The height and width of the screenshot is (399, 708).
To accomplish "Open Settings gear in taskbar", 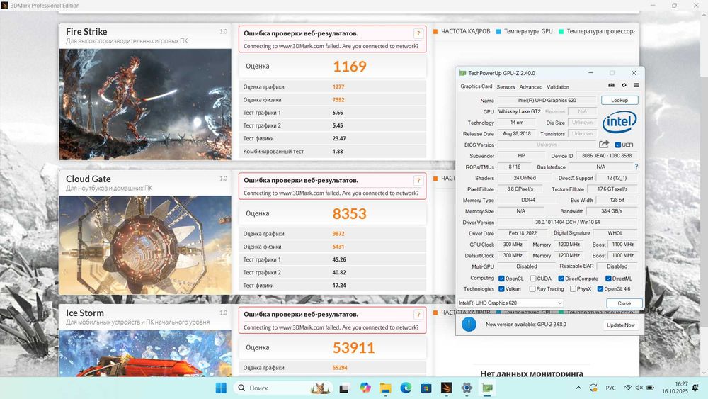I will tap(467, 388).
